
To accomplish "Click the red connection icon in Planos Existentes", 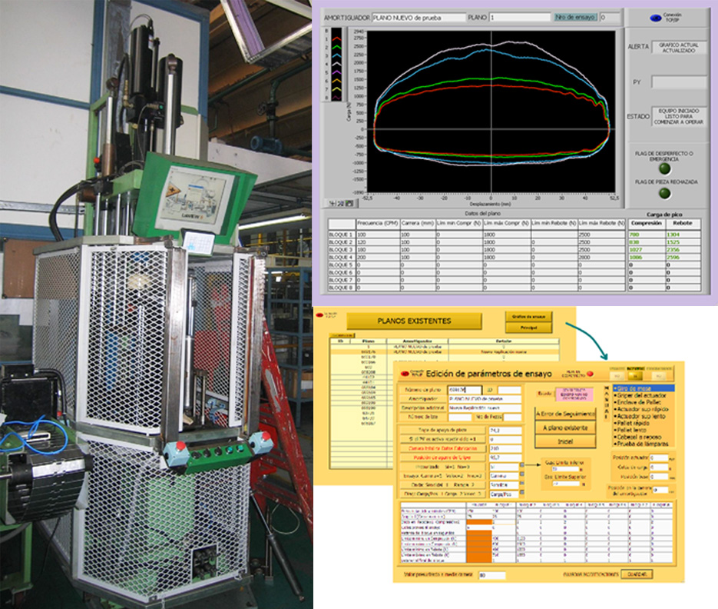I will [319, 315].
